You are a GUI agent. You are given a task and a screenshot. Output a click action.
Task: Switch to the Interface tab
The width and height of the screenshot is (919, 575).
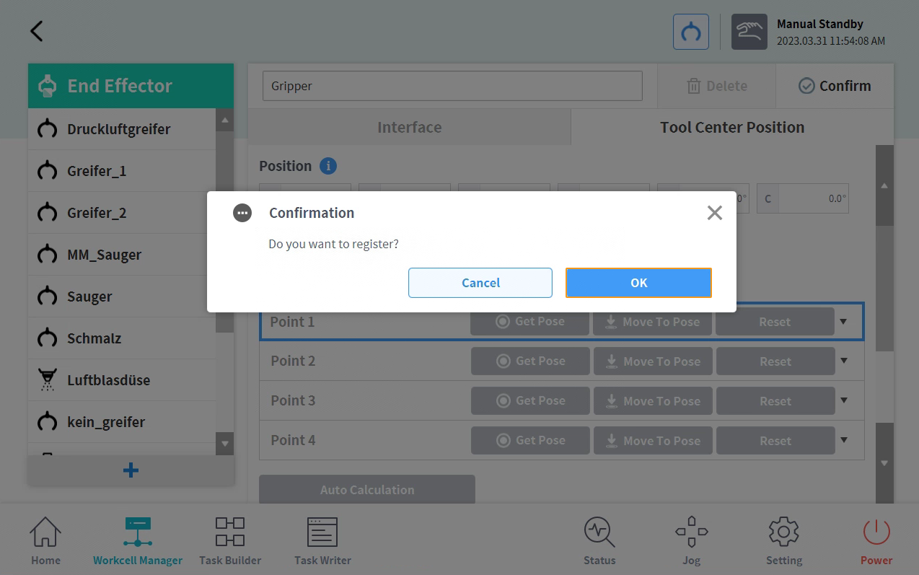[x=409, y=128]
